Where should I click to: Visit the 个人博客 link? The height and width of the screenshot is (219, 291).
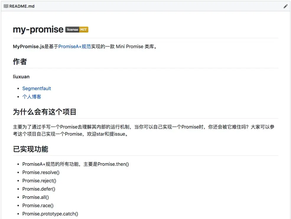pyautogui.click(x=32, y=97)
